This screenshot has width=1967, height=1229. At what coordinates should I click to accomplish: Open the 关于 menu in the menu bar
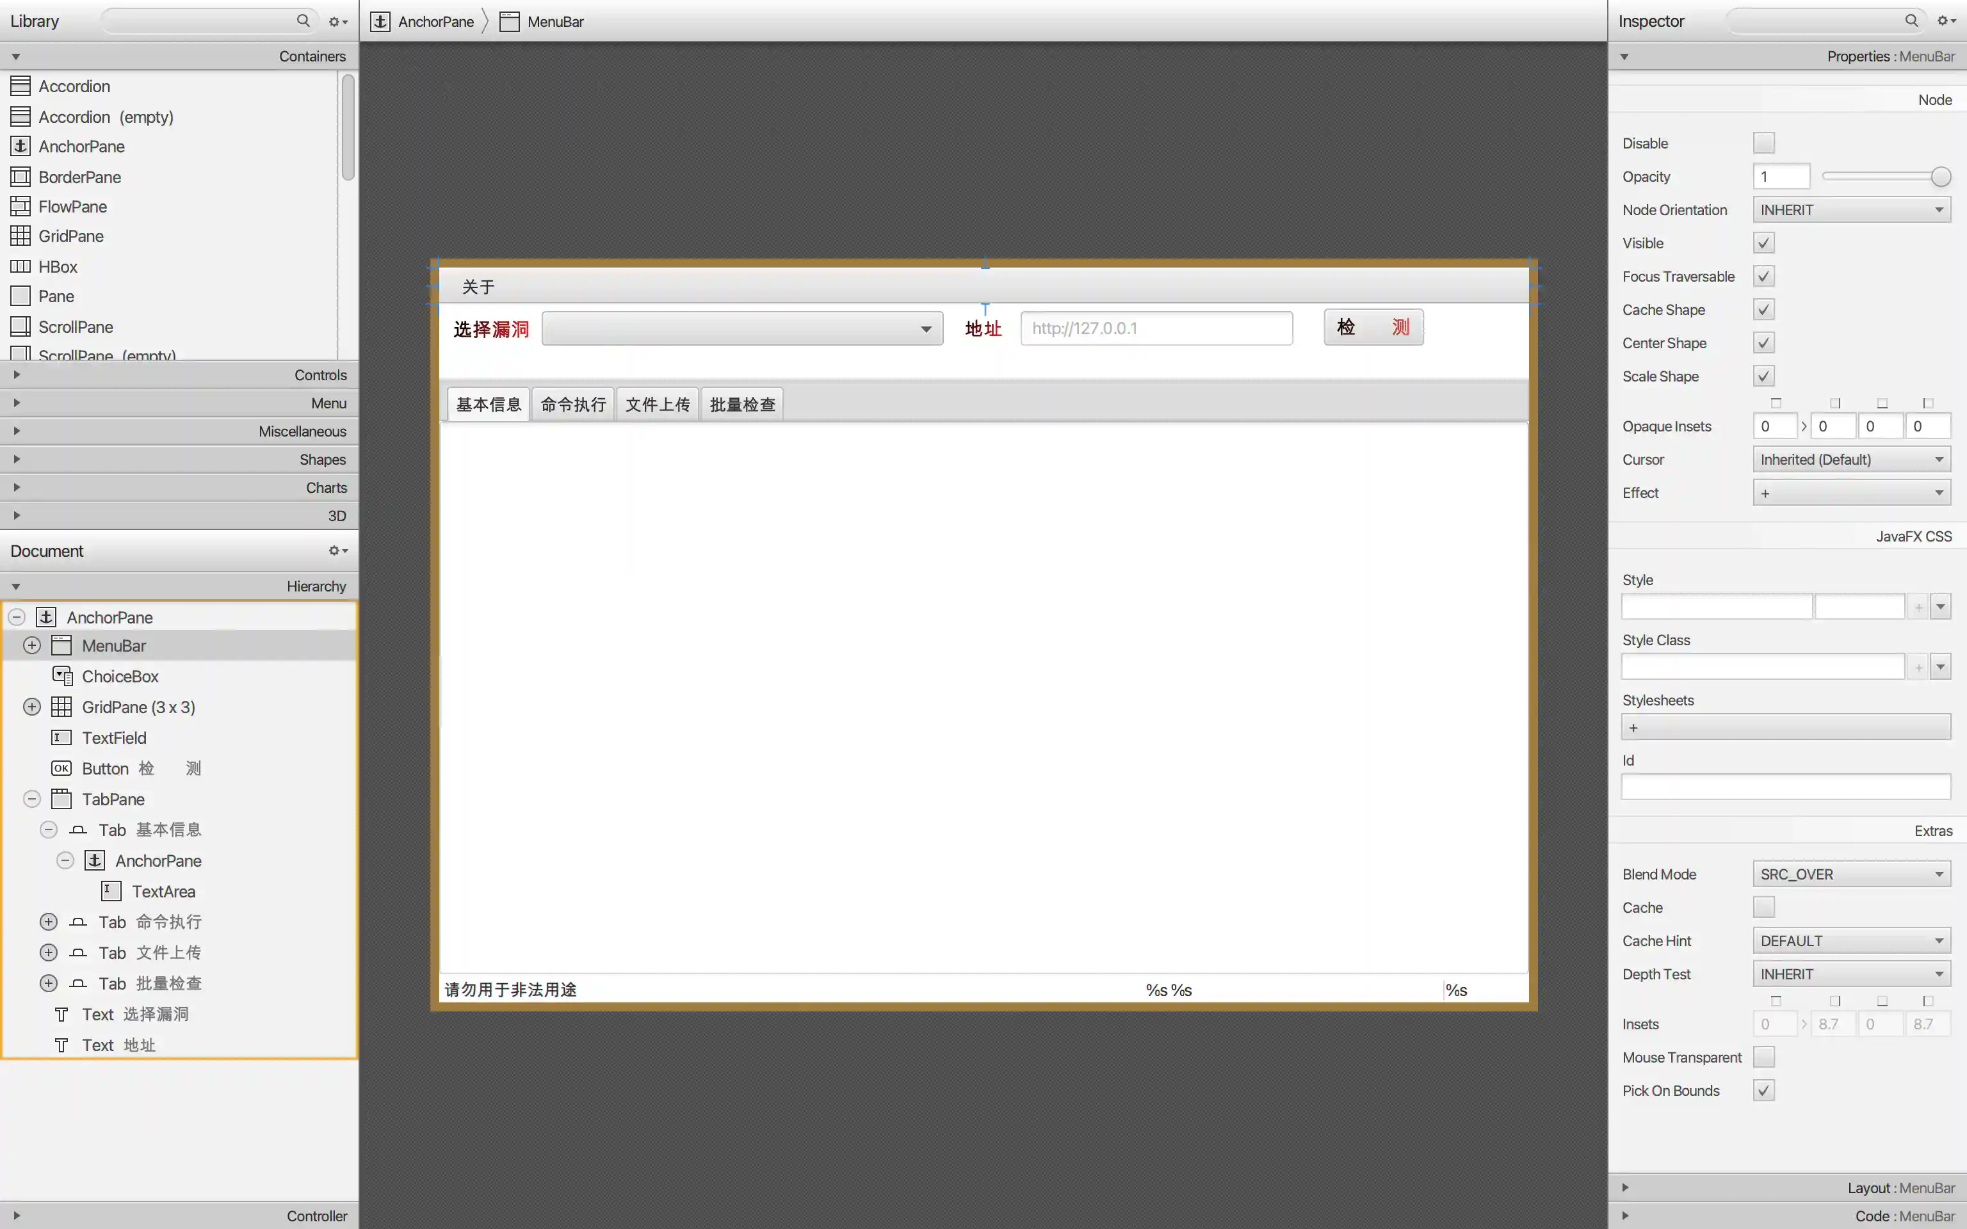(478, 287)
